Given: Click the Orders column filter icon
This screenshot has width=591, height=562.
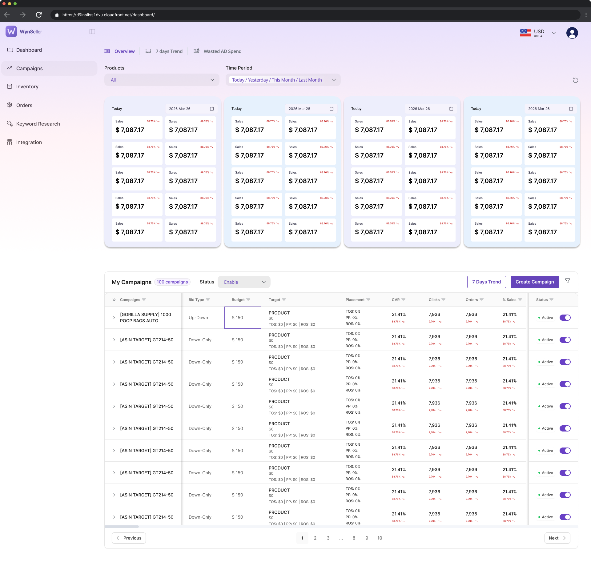Looking at the screenshot, I should pos(481,300).
